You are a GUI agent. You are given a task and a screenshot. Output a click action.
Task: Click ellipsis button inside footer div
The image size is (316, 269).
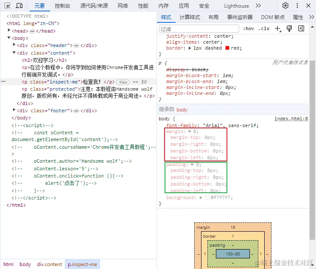(76, 111)
